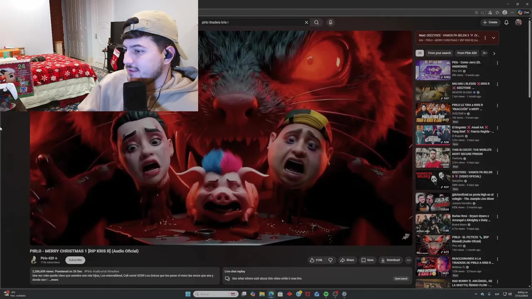
Task: Open the YouTube account avatar menu
Action: tap(518, 22)
